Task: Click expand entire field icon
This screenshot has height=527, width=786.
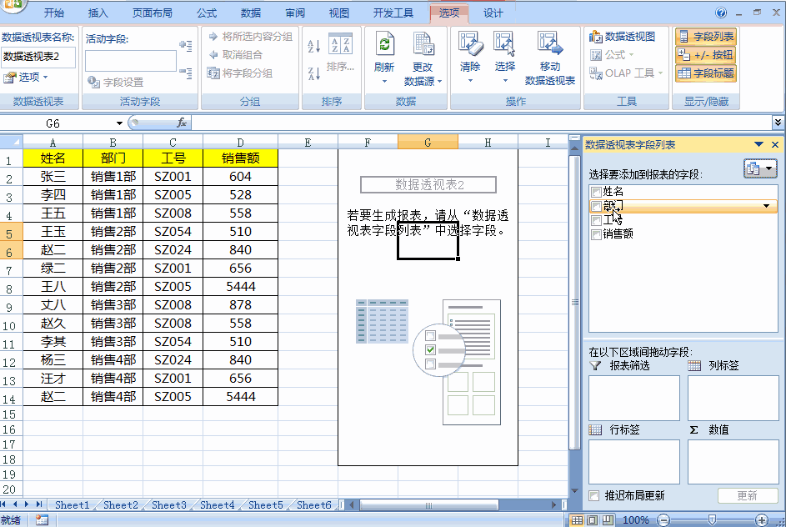Action: [186, 46]
